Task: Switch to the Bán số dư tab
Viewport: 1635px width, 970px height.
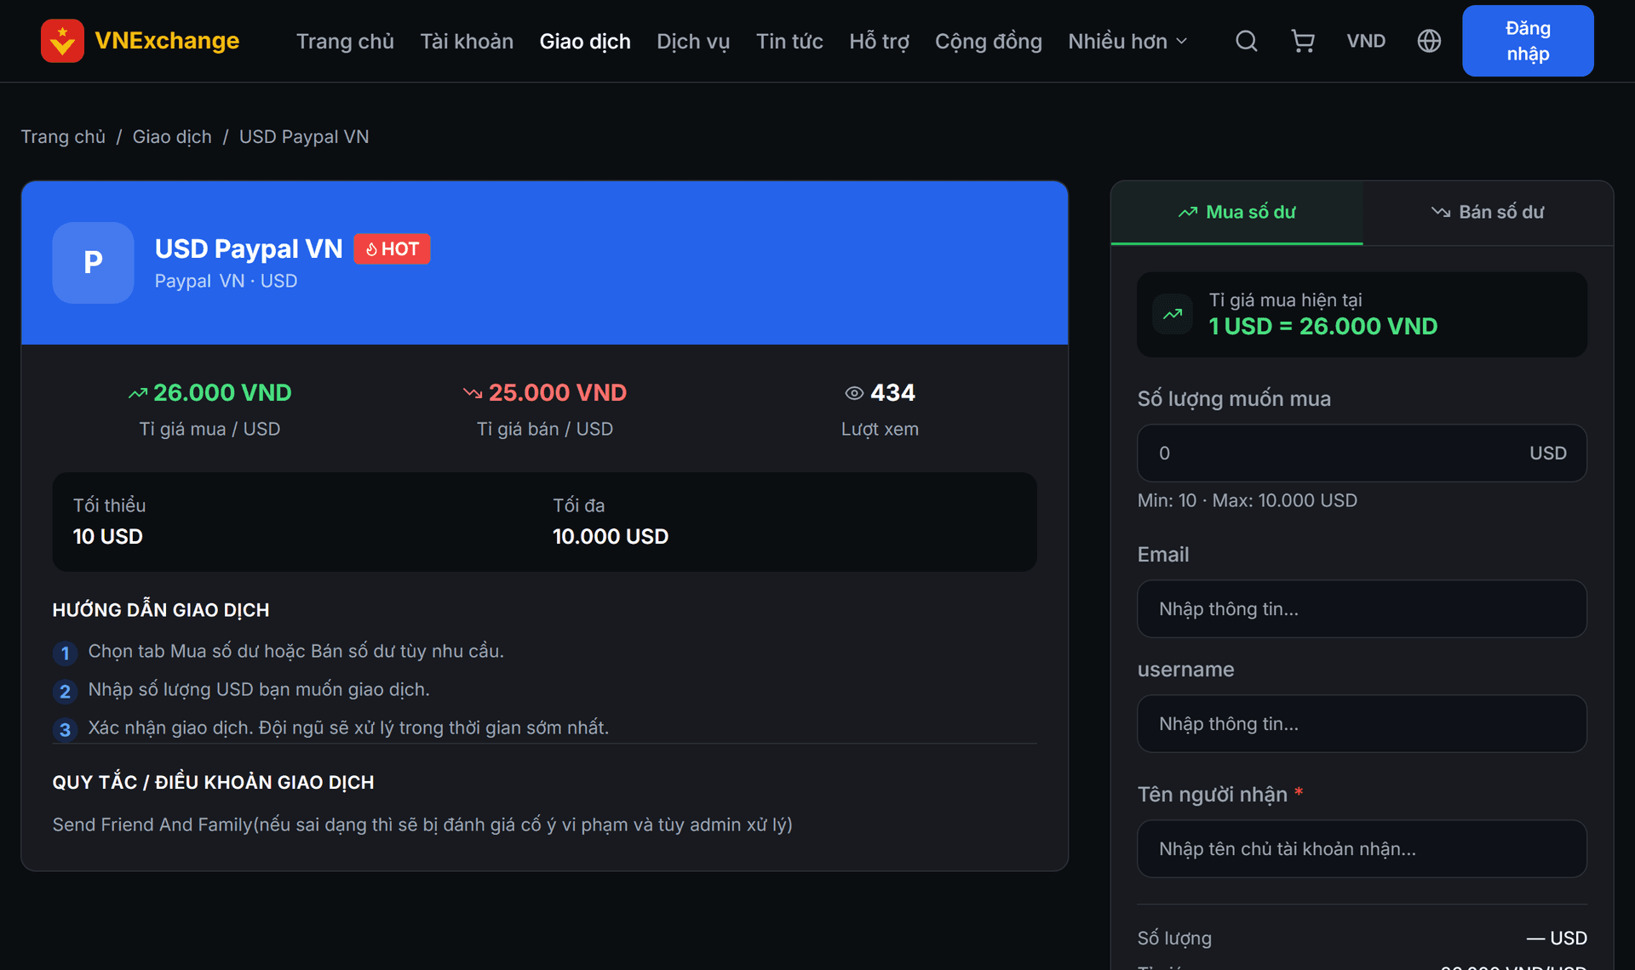Action: tap(1488, 213)
